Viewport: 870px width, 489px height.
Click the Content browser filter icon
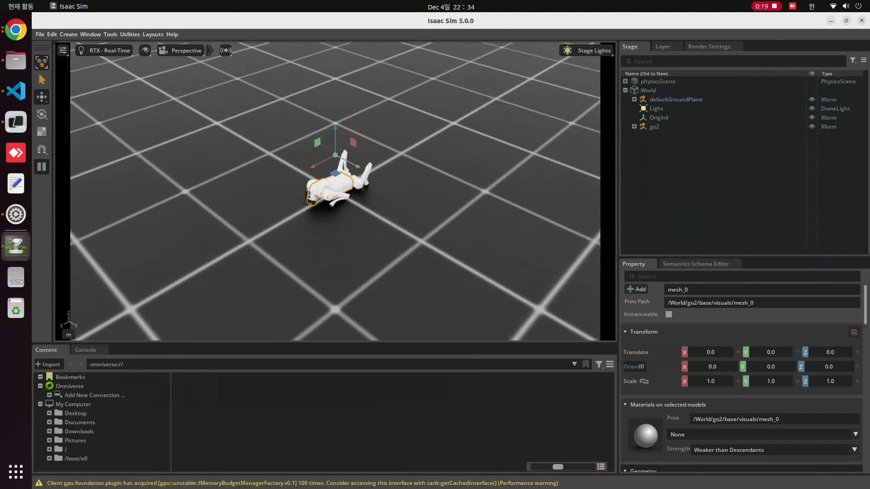point(599,364)
